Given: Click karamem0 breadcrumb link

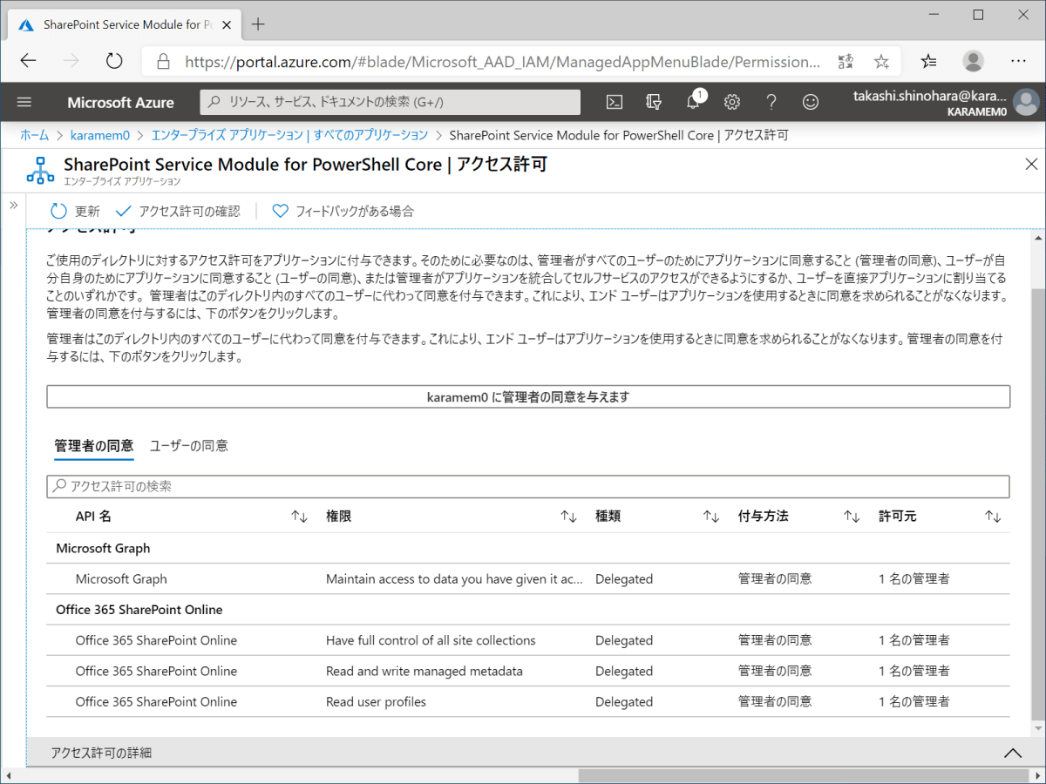Looking at the screenshot, I should point(100,135).
